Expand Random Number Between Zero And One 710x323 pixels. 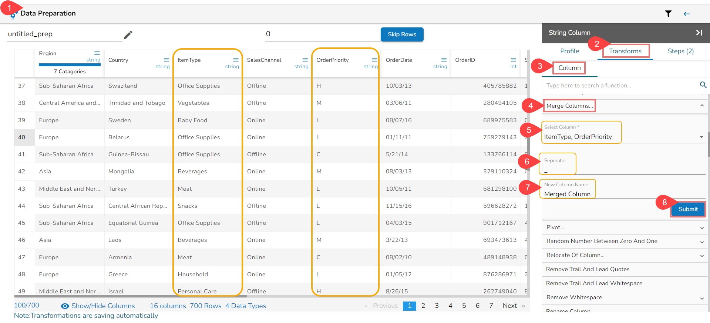pyautogui.click(x=701, y=242)
